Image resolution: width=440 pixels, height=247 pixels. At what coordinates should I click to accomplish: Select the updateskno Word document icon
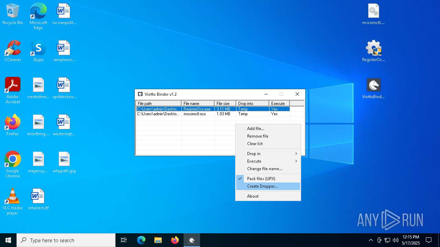(64, 89)
